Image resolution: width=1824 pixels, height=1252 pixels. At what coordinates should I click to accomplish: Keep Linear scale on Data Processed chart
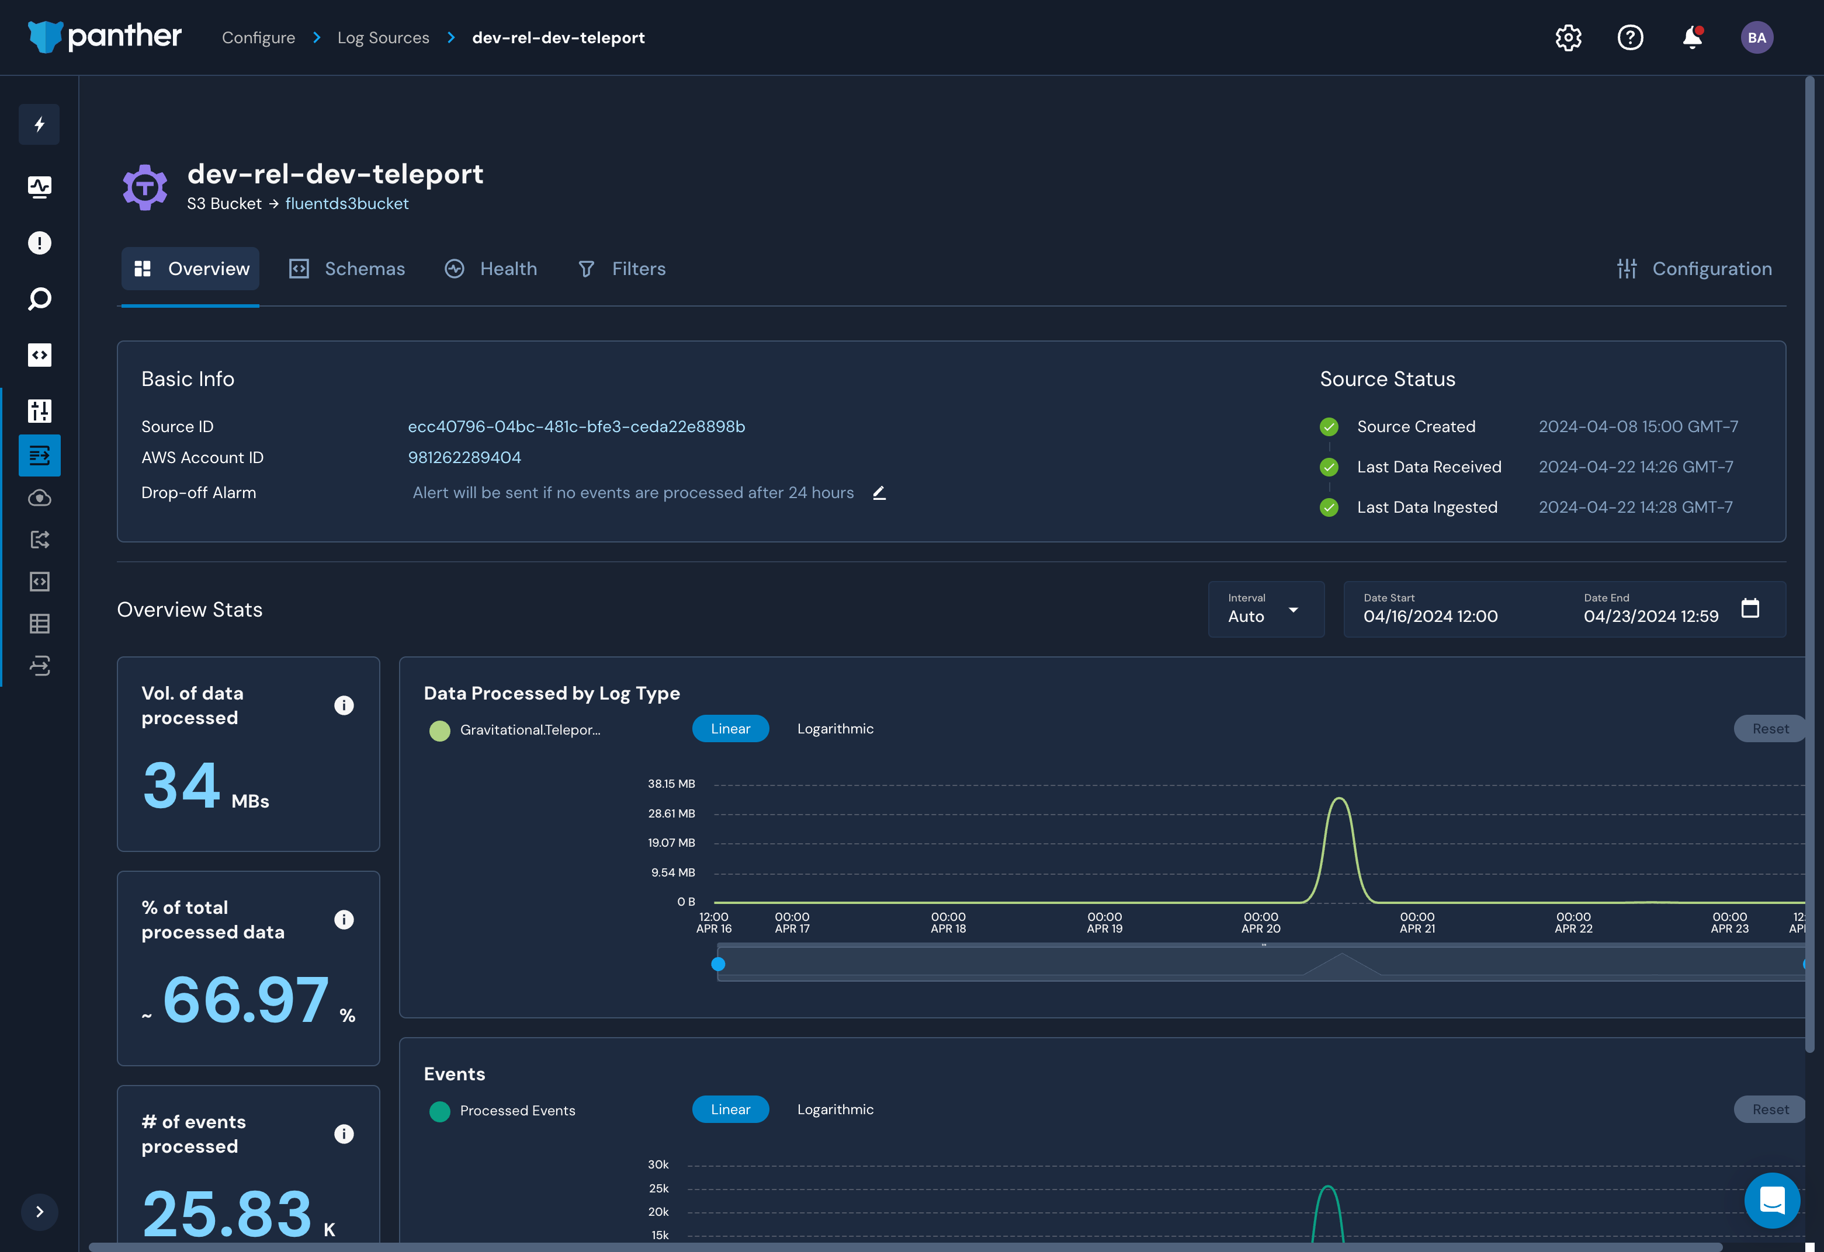[x=730, y=728]
